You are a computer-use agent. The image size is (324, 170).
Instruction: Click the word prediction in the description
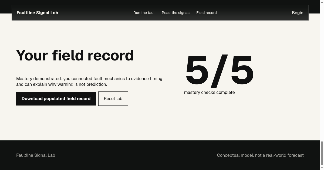pos(96,84)
